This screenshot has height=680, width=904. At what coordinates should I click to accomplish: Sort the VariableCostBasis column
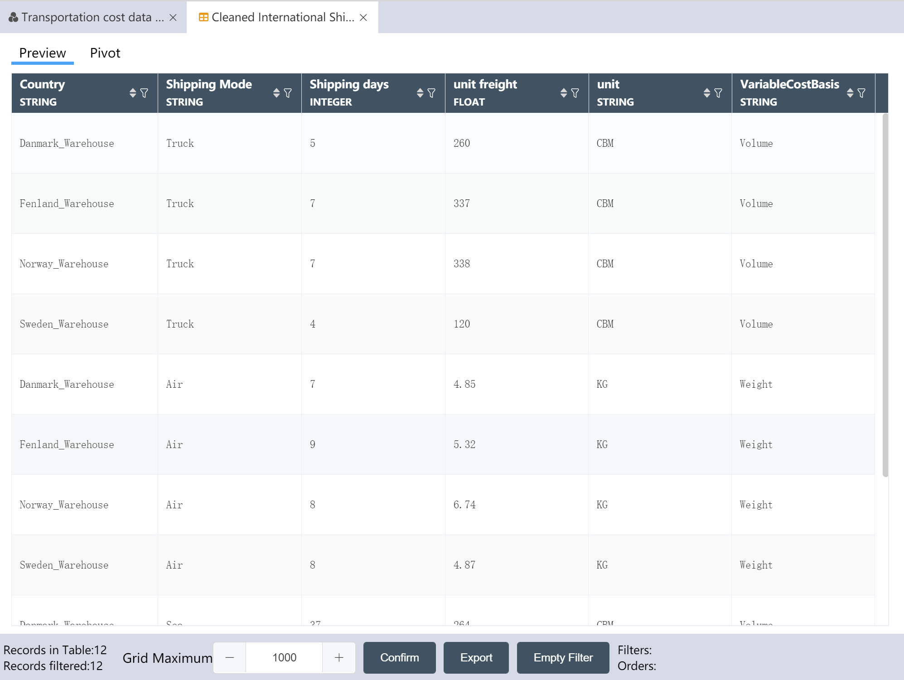(x=850, y=93)
